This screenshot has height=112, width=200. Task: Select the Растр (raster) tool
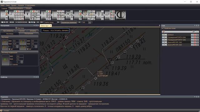107,15
